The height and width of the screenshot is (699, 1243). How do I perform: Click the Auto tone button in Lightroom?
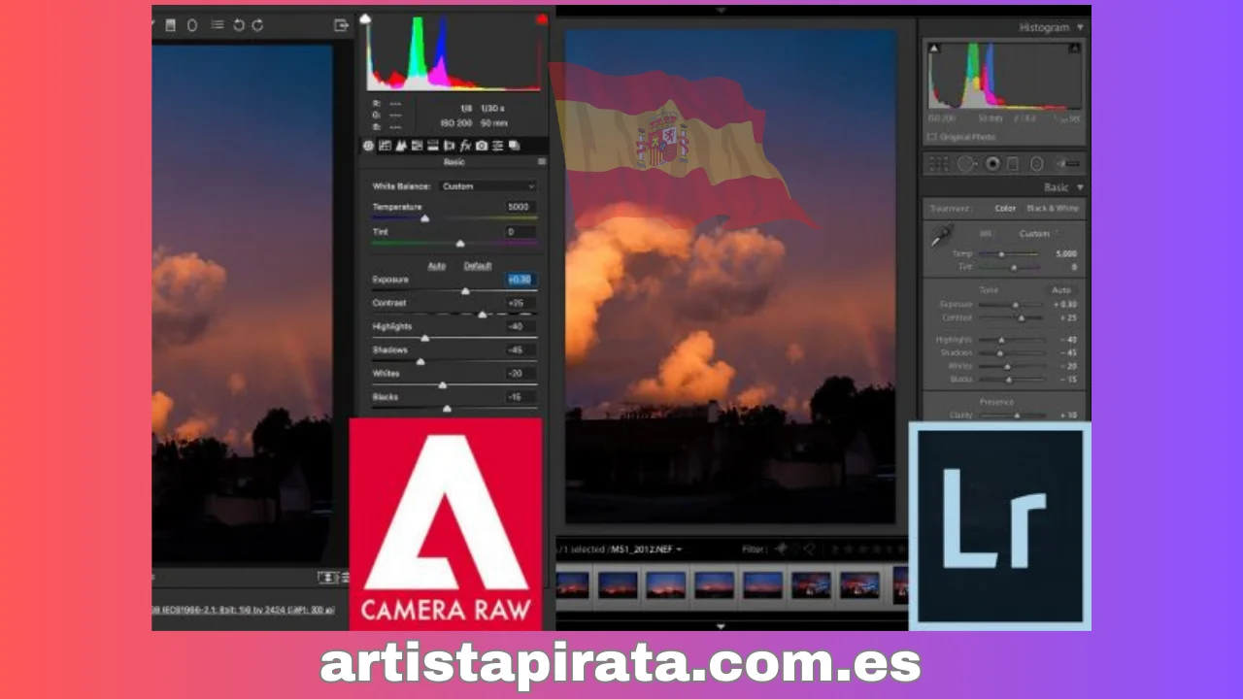click(x=1061, y=290)
